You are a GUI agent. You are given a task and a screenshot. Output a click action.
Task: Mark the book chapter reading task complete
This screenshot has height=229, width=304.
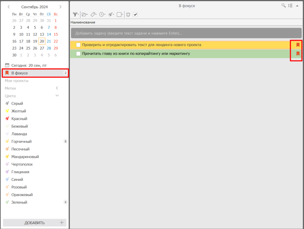(x=78, y=54)
